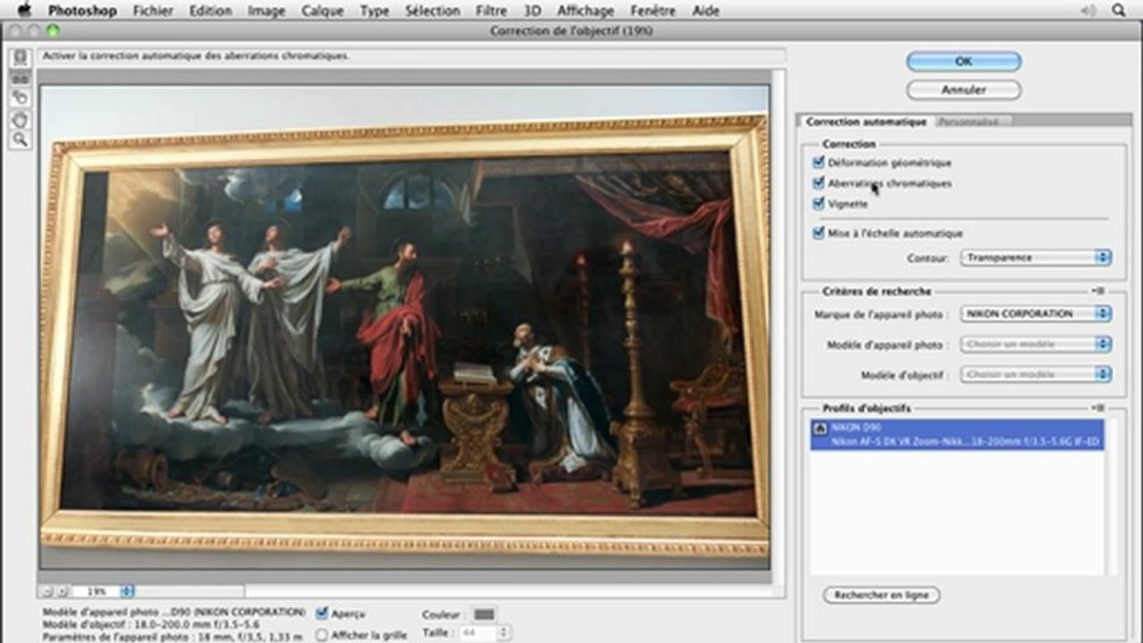Select the Move Grid tool icon
Image resolution: width=1143 pixels, height=643 pixels.
[20, 98]
